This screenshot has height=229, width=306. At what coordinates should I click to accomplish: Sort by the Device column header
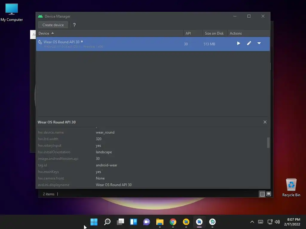(110, 33)
